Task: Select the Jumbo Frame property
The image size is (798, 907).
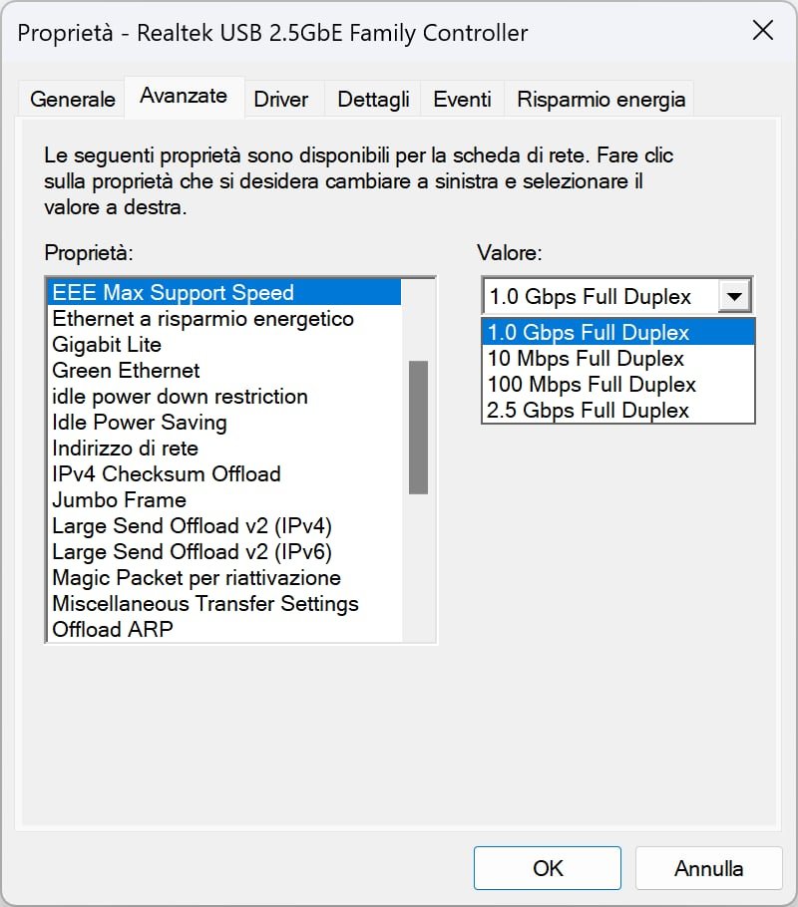Action: click(x=224, y=499)
